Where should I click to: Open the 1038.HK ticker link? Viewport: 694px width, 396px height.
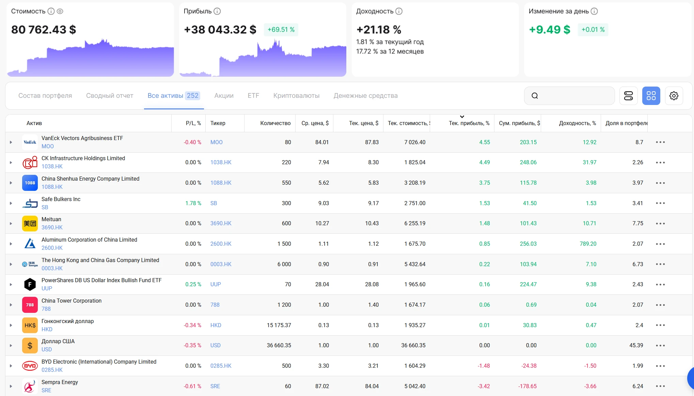click(221, 163)
